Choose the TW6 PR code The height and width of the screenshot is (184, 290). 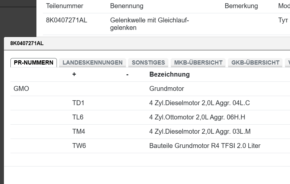(79, 146)
